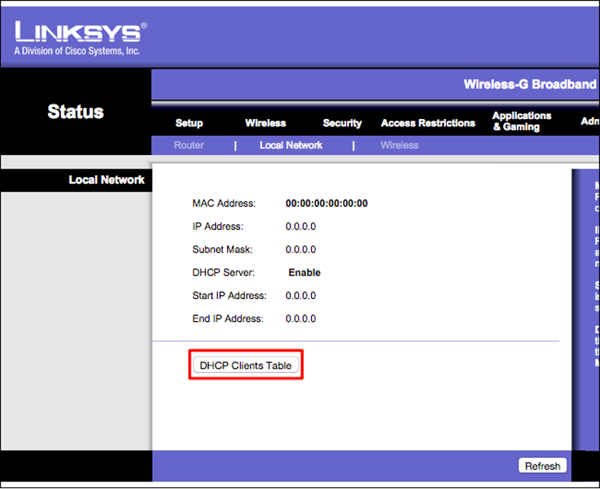Click the Local Network sidebar label

point(107,180)
